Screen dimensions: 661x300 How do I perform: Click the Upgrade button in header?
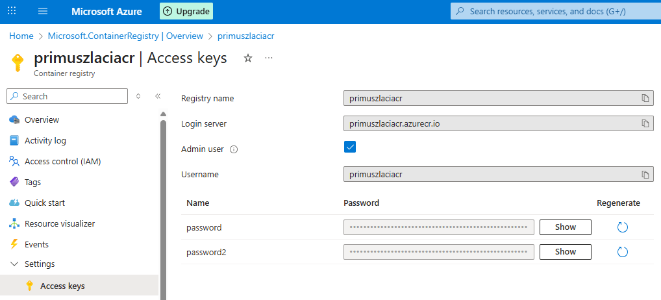(x=186, y=12)
